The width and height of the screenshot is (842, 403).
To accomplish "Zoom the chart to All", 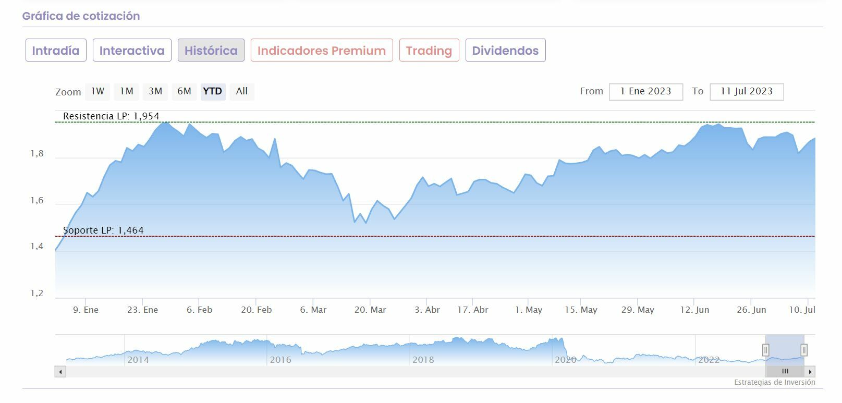I will (242, 91).
